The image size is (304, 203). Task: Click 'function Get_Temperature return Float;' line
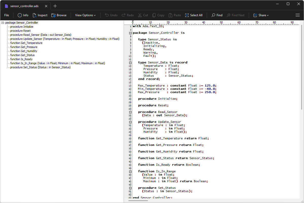[174, 138]
